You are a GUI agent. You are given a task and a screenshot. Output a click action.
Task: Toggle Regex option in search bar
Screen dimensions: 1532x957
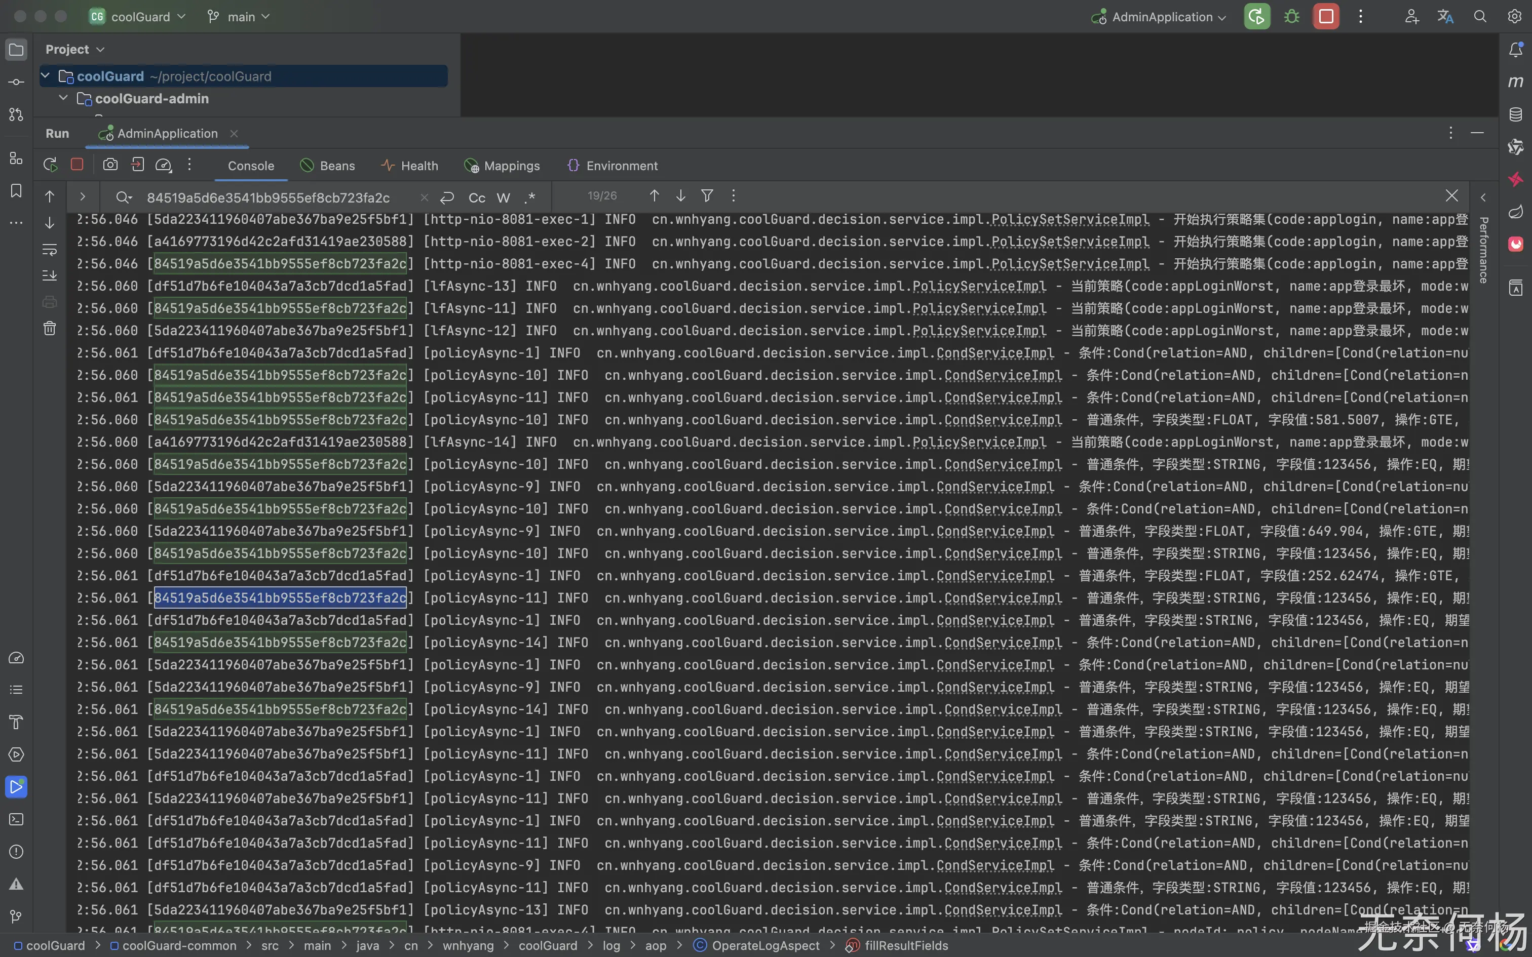(x=530, y=198)
